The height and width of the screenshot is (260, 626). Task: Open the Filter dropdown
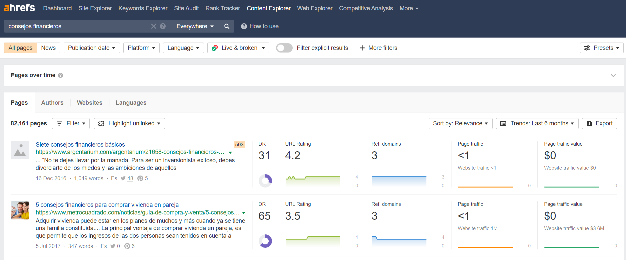click(71, 123)
